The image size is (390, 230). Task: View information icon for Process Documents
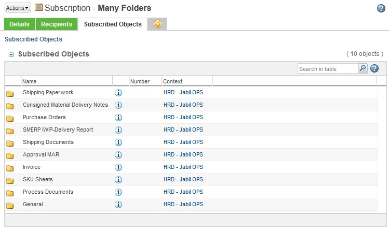tap(118, 192)
